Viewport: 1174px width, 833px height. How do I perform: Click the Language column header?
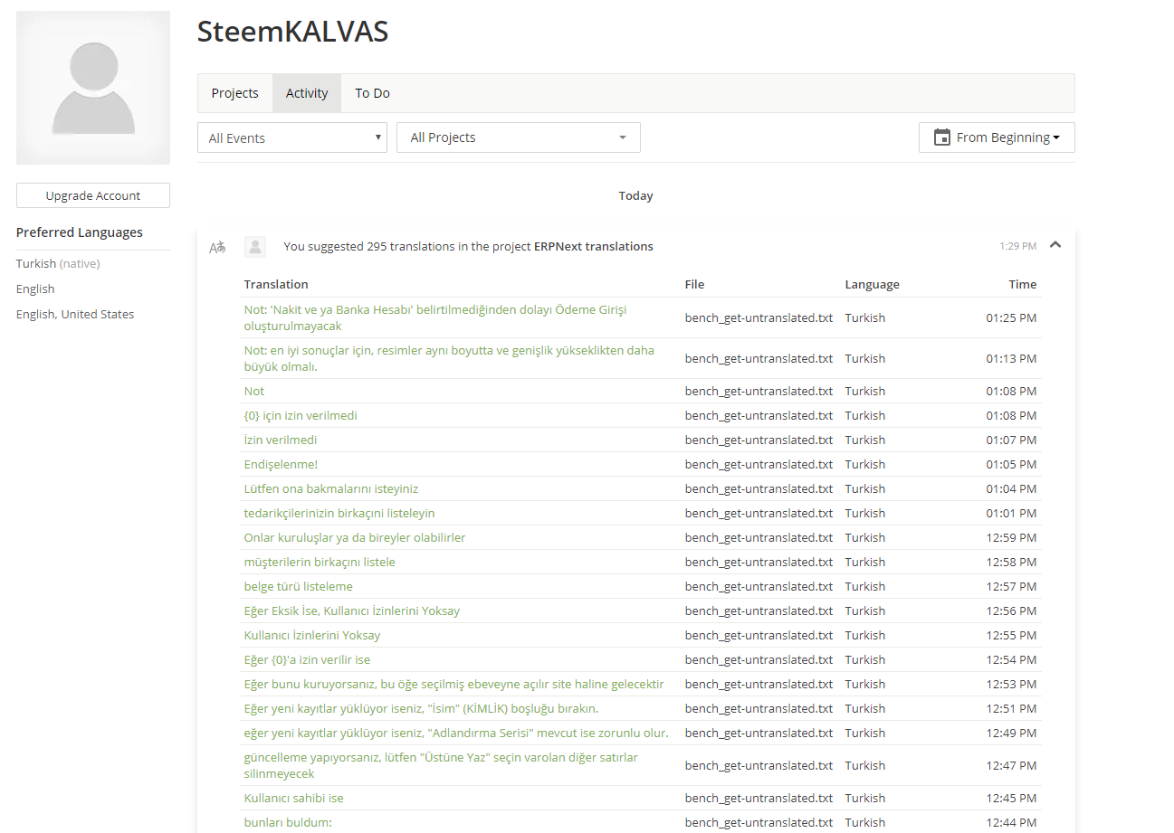(x=873, y=284)
